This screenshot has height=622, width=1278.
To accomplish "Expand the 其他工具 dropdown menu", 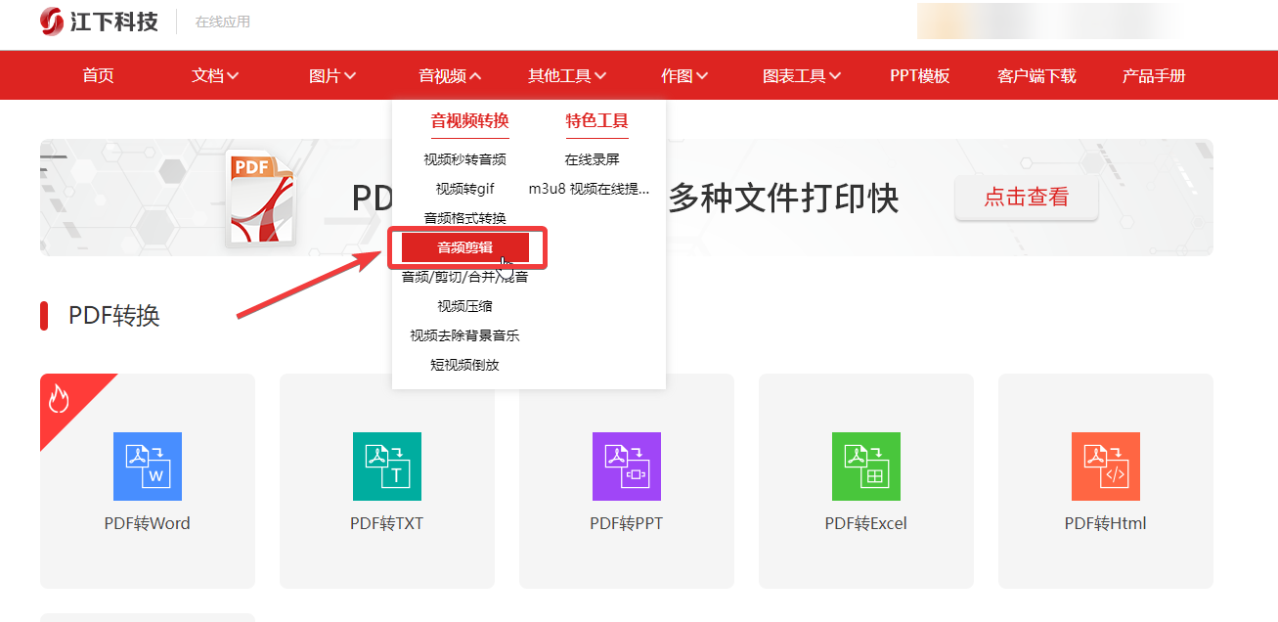I will (567, 75).
